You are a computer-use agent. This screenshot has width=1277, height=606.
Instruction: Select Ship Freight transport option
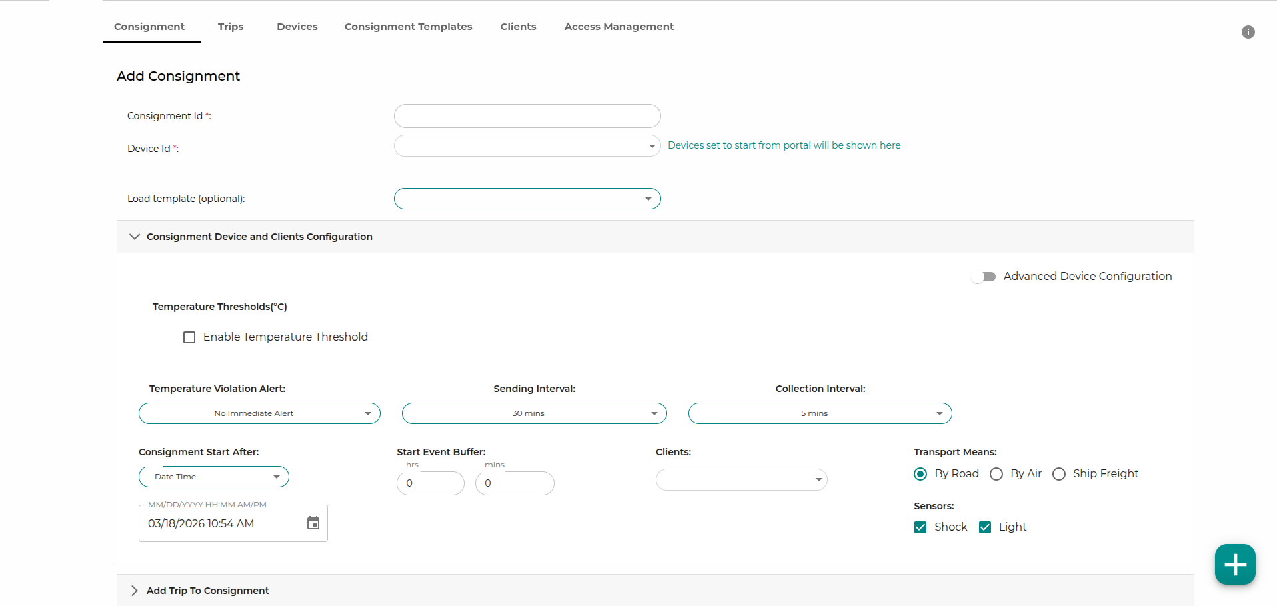(1058, 474)
